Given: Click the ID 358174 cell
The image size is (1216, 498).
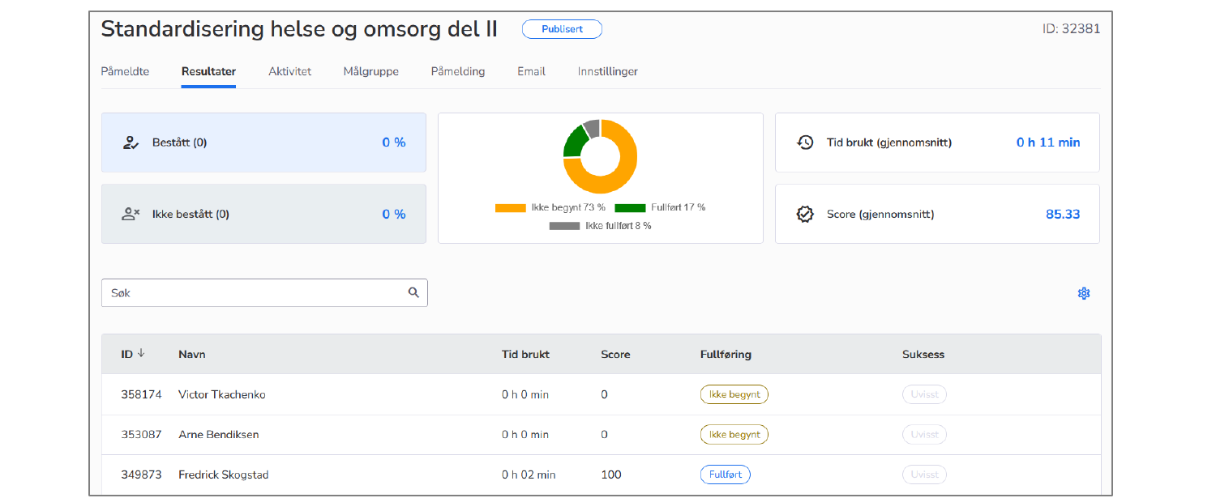Looking at the screenshot, I should coord(141,395).
